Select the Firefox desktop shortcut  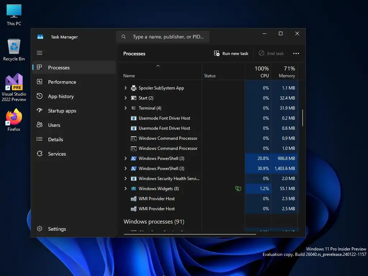tap(14, 120)
